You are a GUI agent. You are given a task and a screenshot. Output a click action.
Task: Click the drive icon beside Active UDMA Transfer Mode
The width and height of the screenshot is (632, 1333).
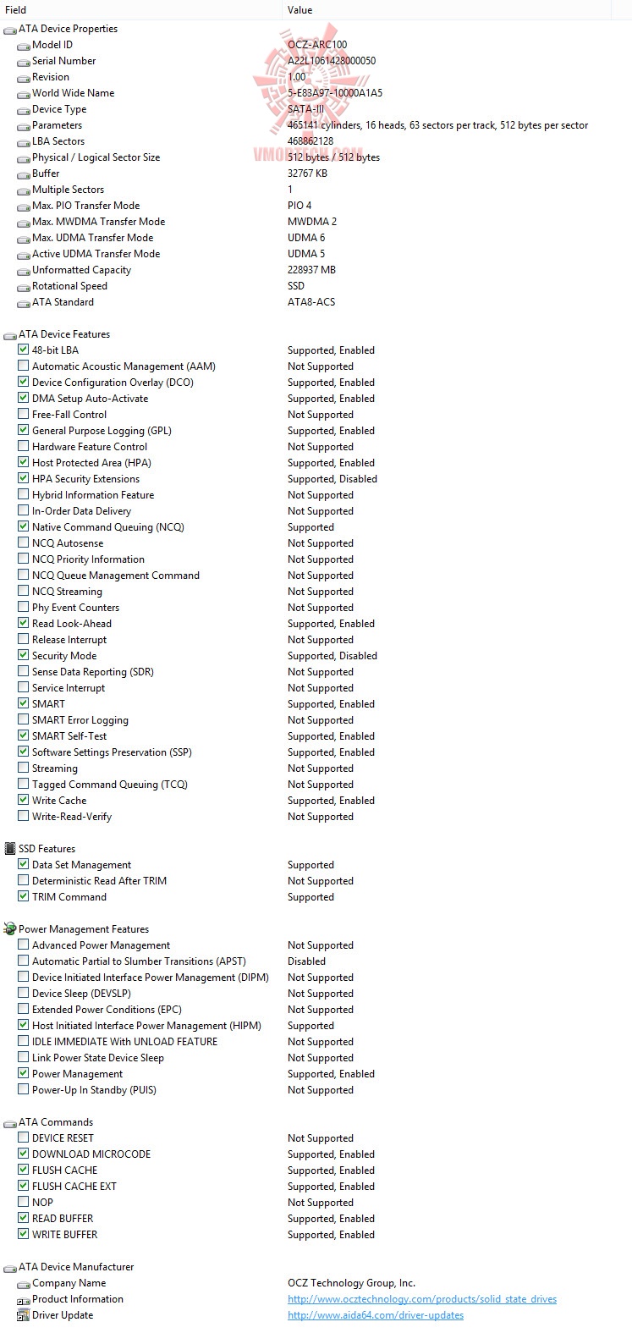coord(24,254)
